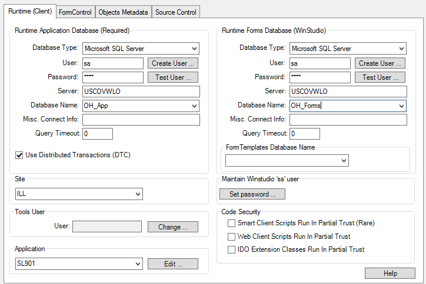Click the Application Database Server field

(x=141, y=92)
